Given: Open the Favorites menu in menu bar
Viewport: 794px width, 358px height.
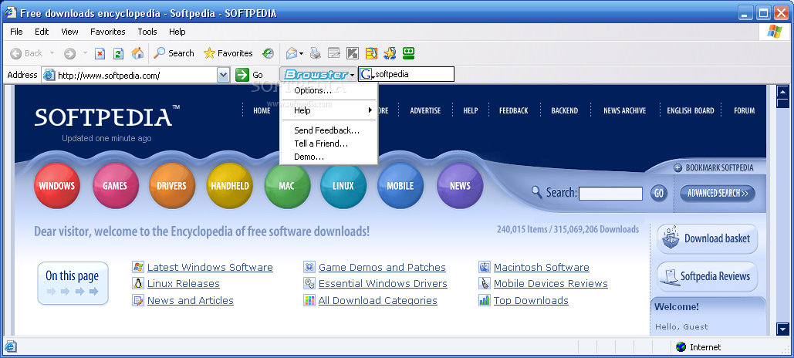Looking at the screenshot, I should point(108,32).
